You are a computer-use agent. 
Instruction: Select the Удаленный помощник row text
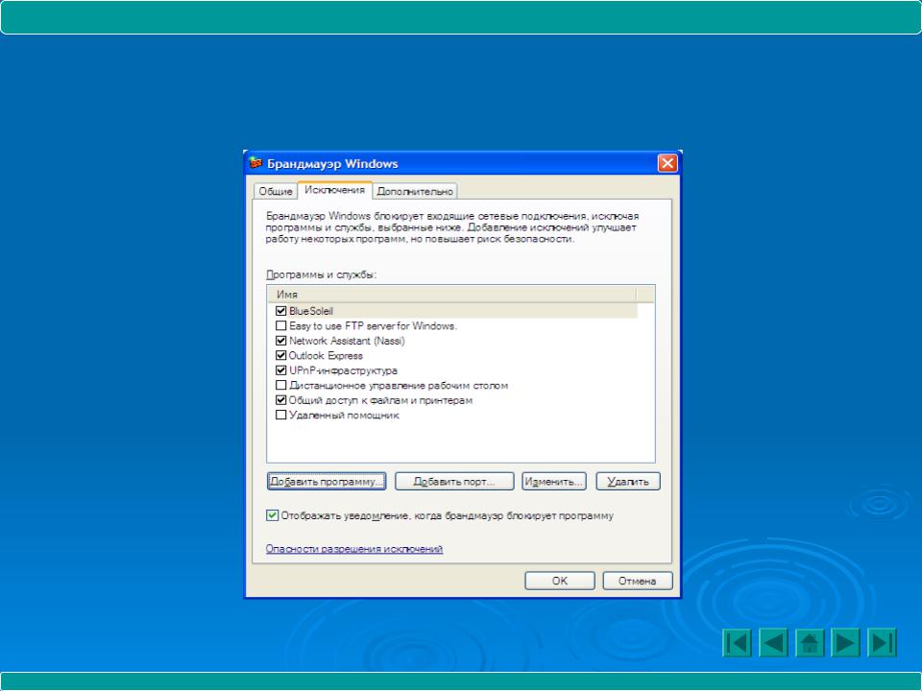(344, 415)
